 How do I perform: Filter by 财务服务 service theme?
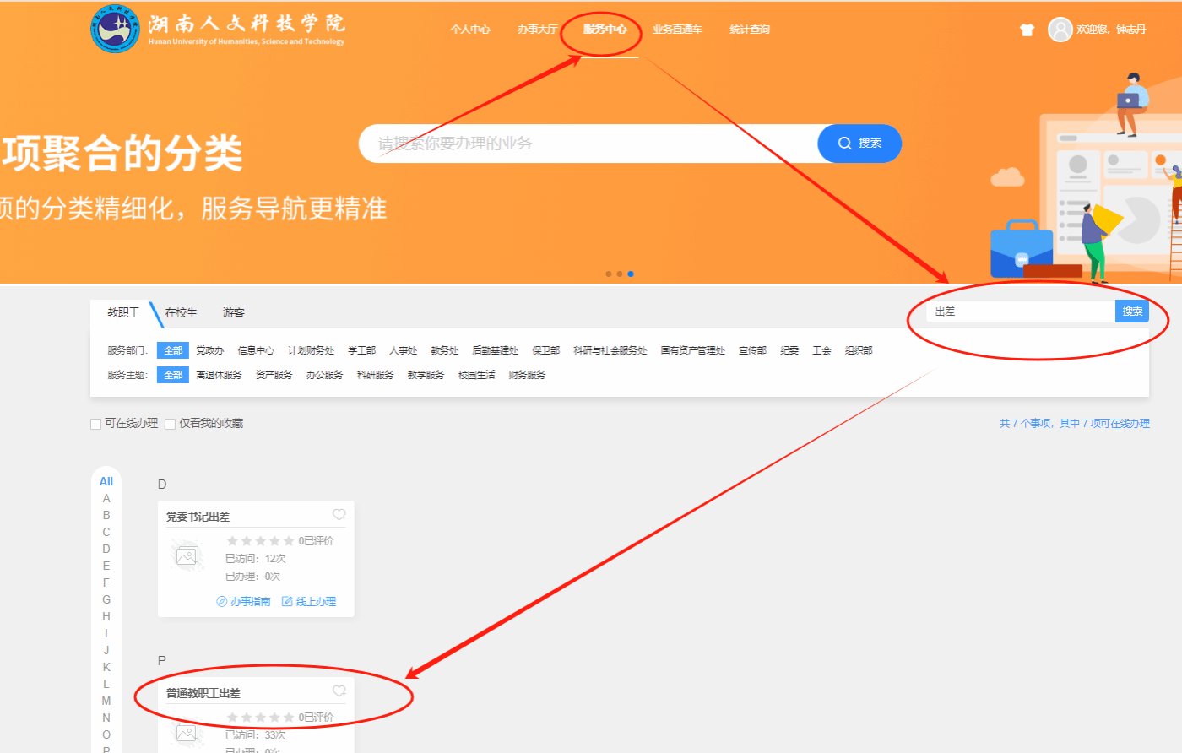click(527, 375)
